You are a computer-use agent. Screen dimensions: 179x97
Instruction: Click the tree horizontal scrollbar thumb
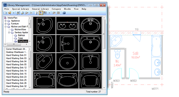pos(14,44)
